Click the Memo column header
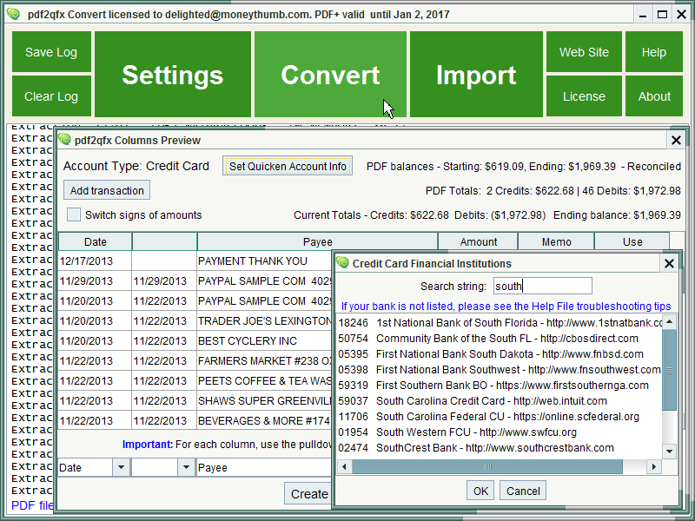 coord(556,242)
